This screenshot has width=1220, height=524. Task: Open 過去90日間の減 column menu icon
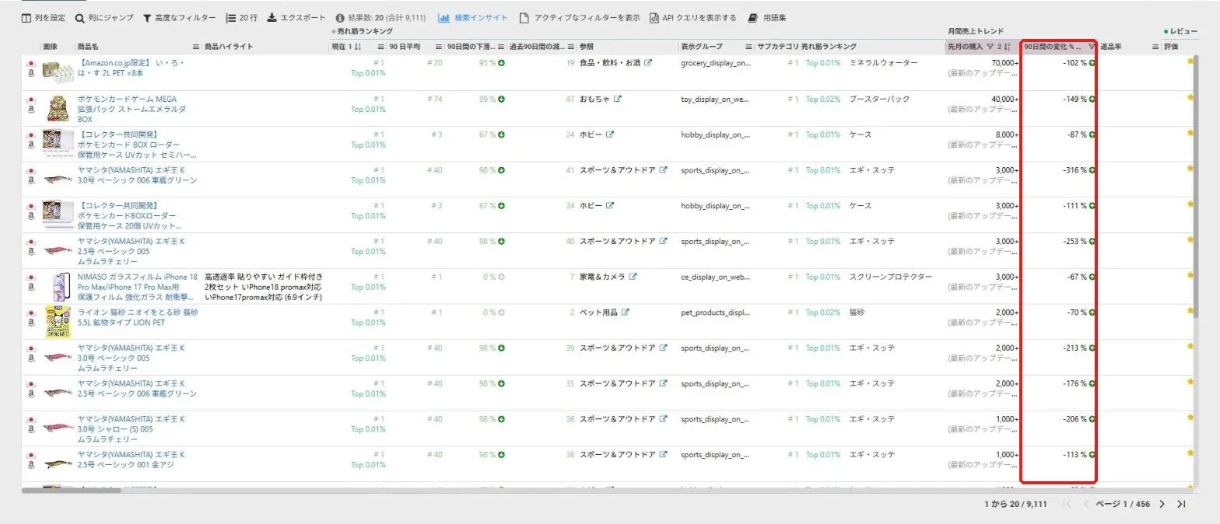pos(571,47)
